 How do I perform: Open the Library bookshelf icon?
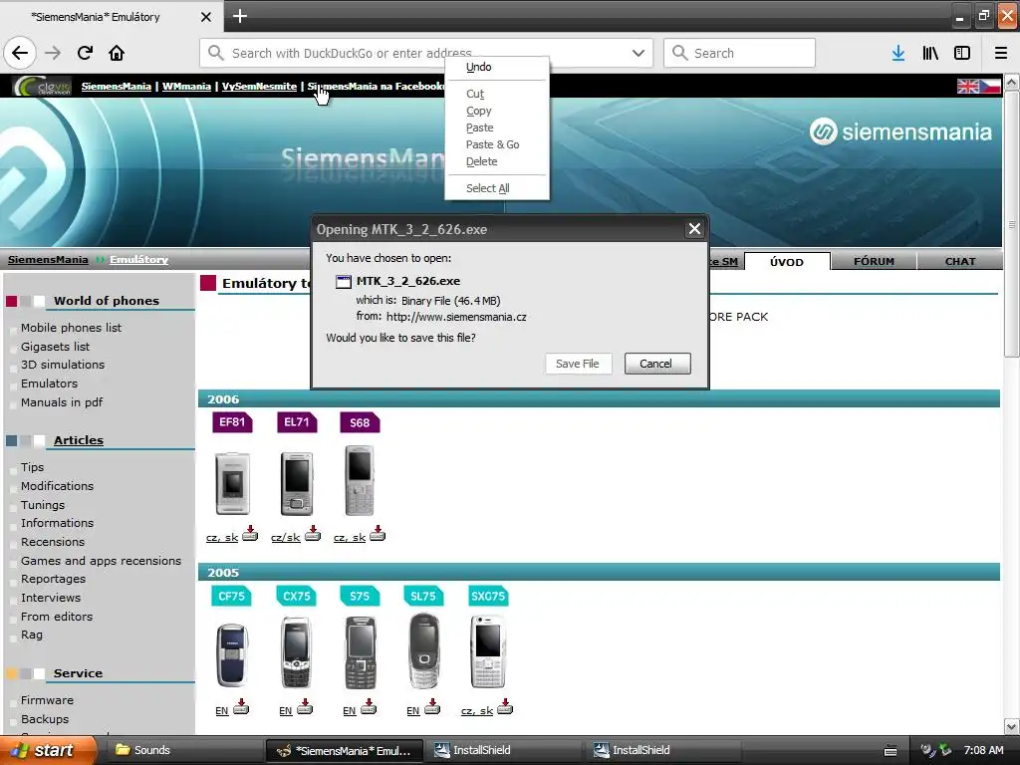tap(930, 53)
